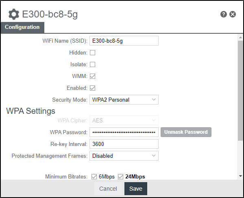Click the scrollbar down arrow

coord(240,176)
